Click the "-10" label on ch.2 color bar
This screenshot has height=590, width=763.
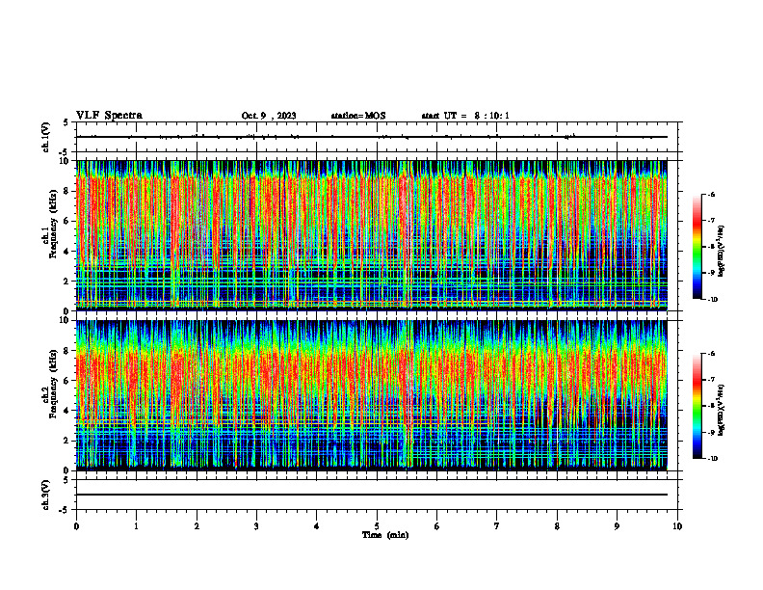(712, 459)
